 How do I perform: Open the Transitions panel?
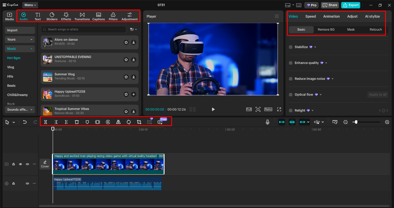point(82,16)
